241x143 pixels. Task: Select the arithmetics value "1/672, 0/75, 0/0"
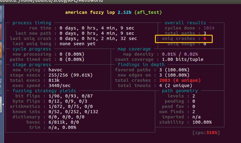71,106
